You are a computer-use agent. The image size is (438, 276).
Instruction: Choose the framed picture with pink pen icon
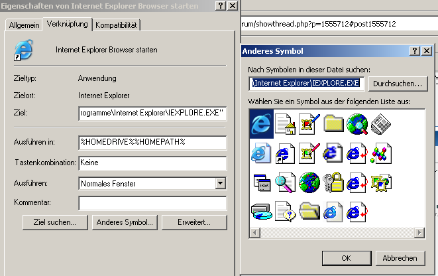click(309, 153)
